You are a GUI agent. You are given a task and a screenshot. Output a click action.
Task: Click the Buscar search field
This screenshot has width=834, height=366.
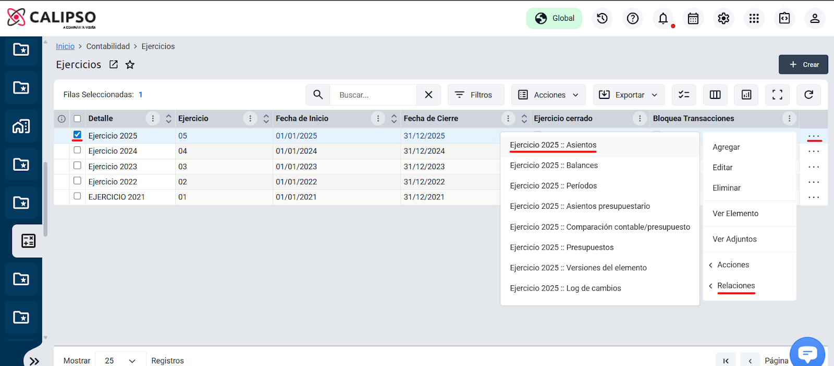click(x=373, y=95)
